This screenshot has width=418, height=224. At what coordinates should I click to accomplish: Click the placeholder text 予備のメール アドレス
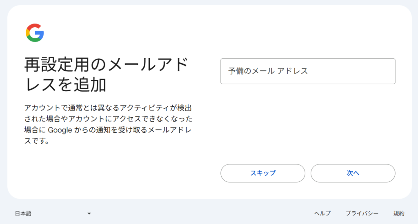click(268, 71)
